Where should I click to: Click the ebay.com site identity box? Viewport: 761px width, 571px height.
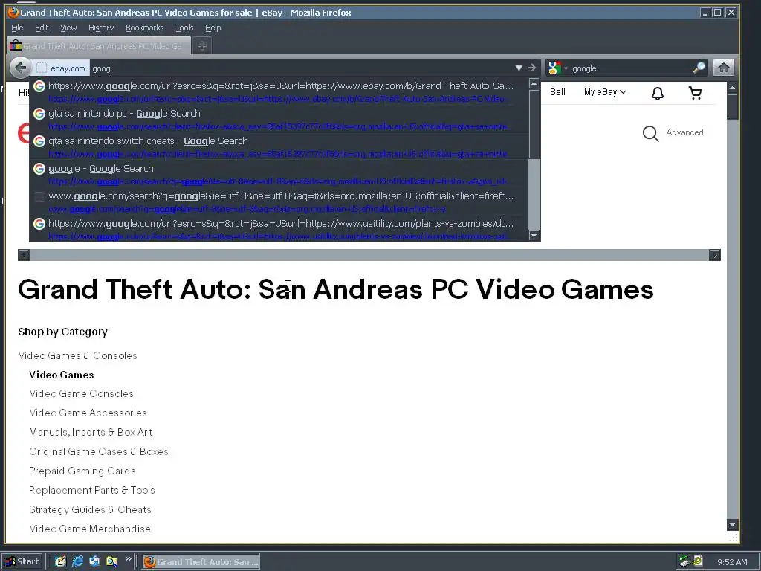(62, 68)
